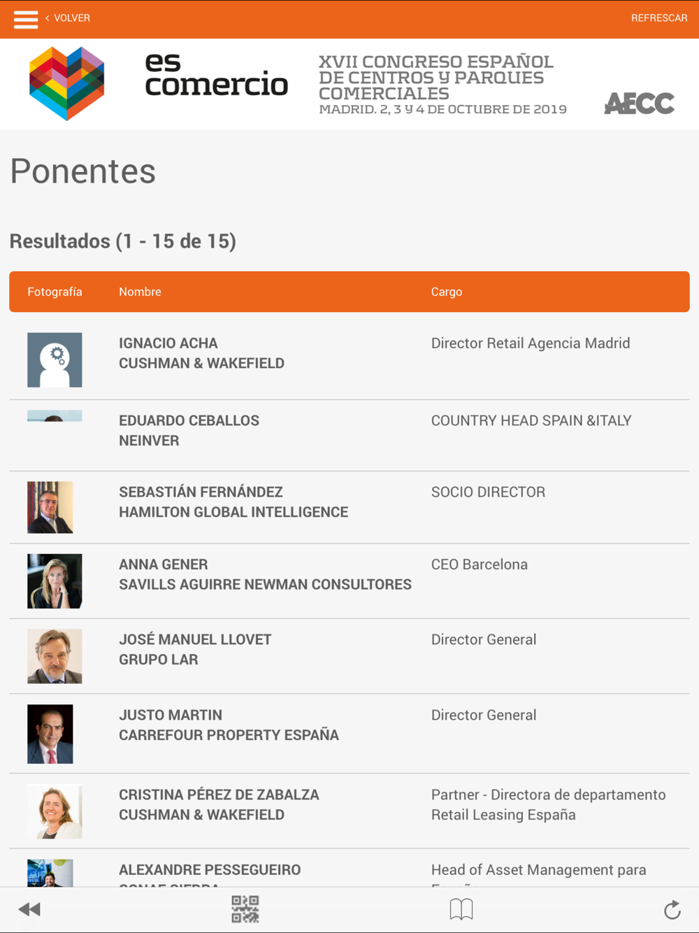Sort by the Cargo column header
The image size is (699, 933).
pyautogui.click(x=447, y=292)
